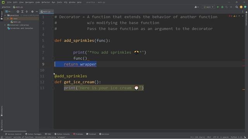248x139 pixels.
Task: Open the IDE updates orange circle icon
Action: [241, 7]
